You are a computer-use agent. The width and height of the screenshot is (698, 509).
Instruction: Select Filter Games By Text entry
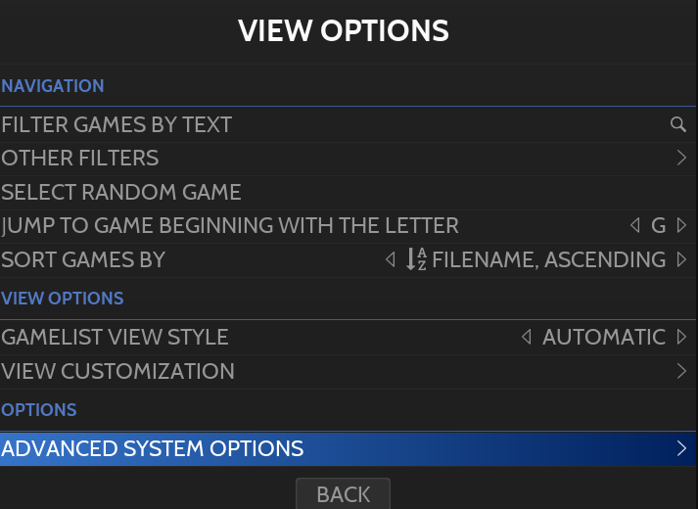[117, 124]
